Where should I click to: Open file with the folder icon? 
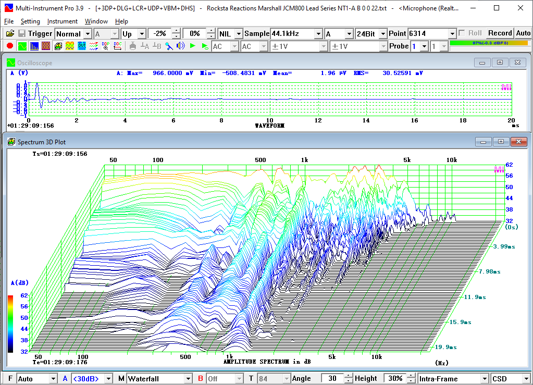click(10, 33)
